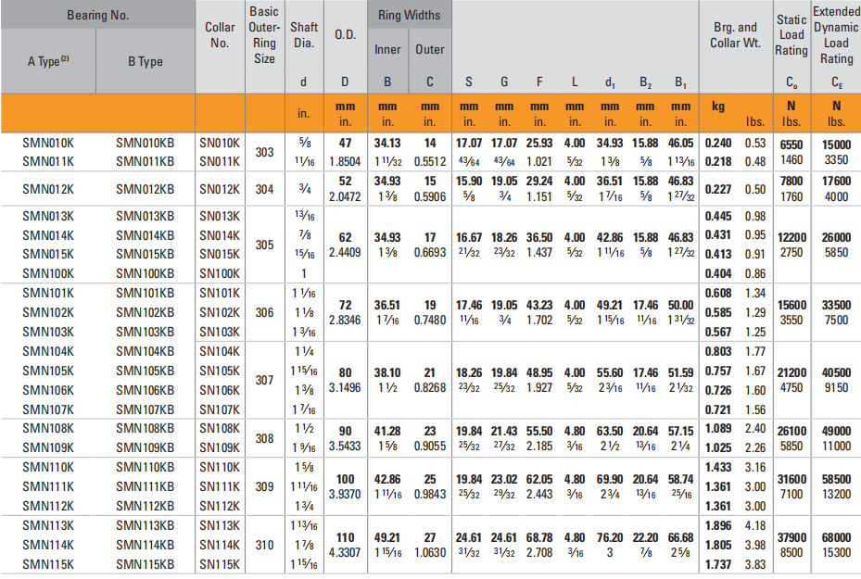Select the Collar No. header
The image size is (861, 579).
220,34
